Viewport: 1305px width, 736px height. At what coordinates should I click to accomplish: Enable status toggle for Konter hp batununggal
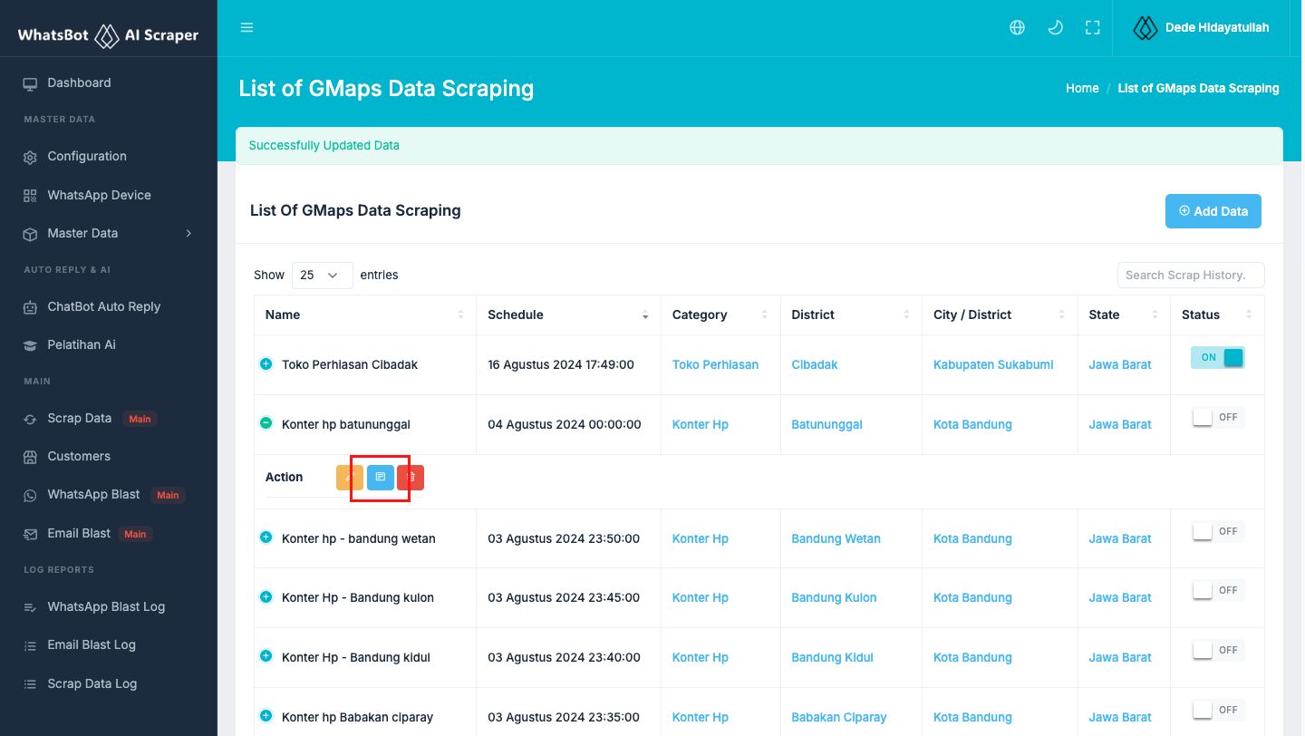point(1217,417)
